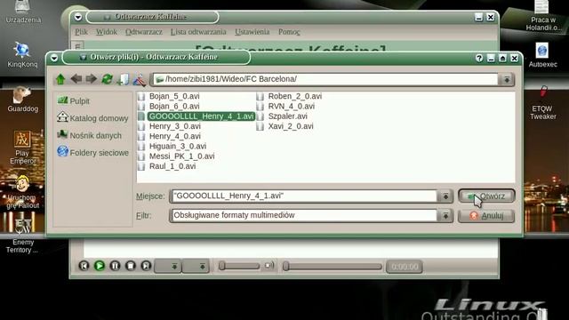Image resolution: width=569 pixels, height=320 pixels.
Task: Click the path field showing /home/zibi1981/Wideo
Action: tap(325, 79)
